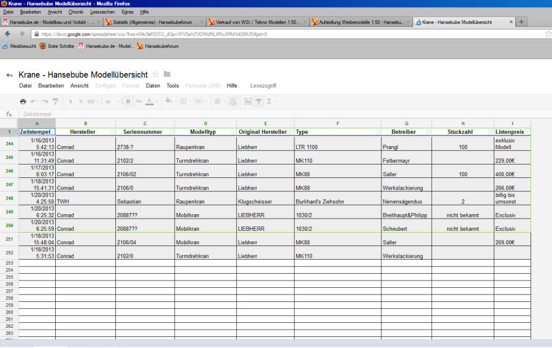Select row 248 header

pyautogui.click(x=9, y=198)
